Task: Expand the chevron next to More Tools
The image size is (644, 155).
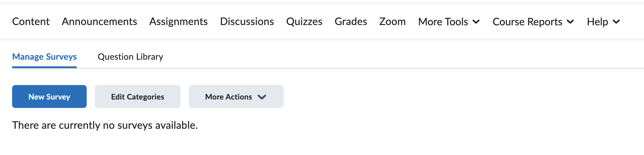Action: click(x=476, y=22)
